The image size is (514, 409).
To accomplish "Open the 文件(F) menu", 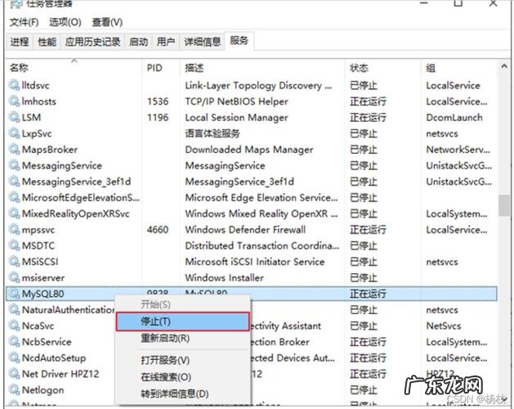I will click(x=22, y=22).
